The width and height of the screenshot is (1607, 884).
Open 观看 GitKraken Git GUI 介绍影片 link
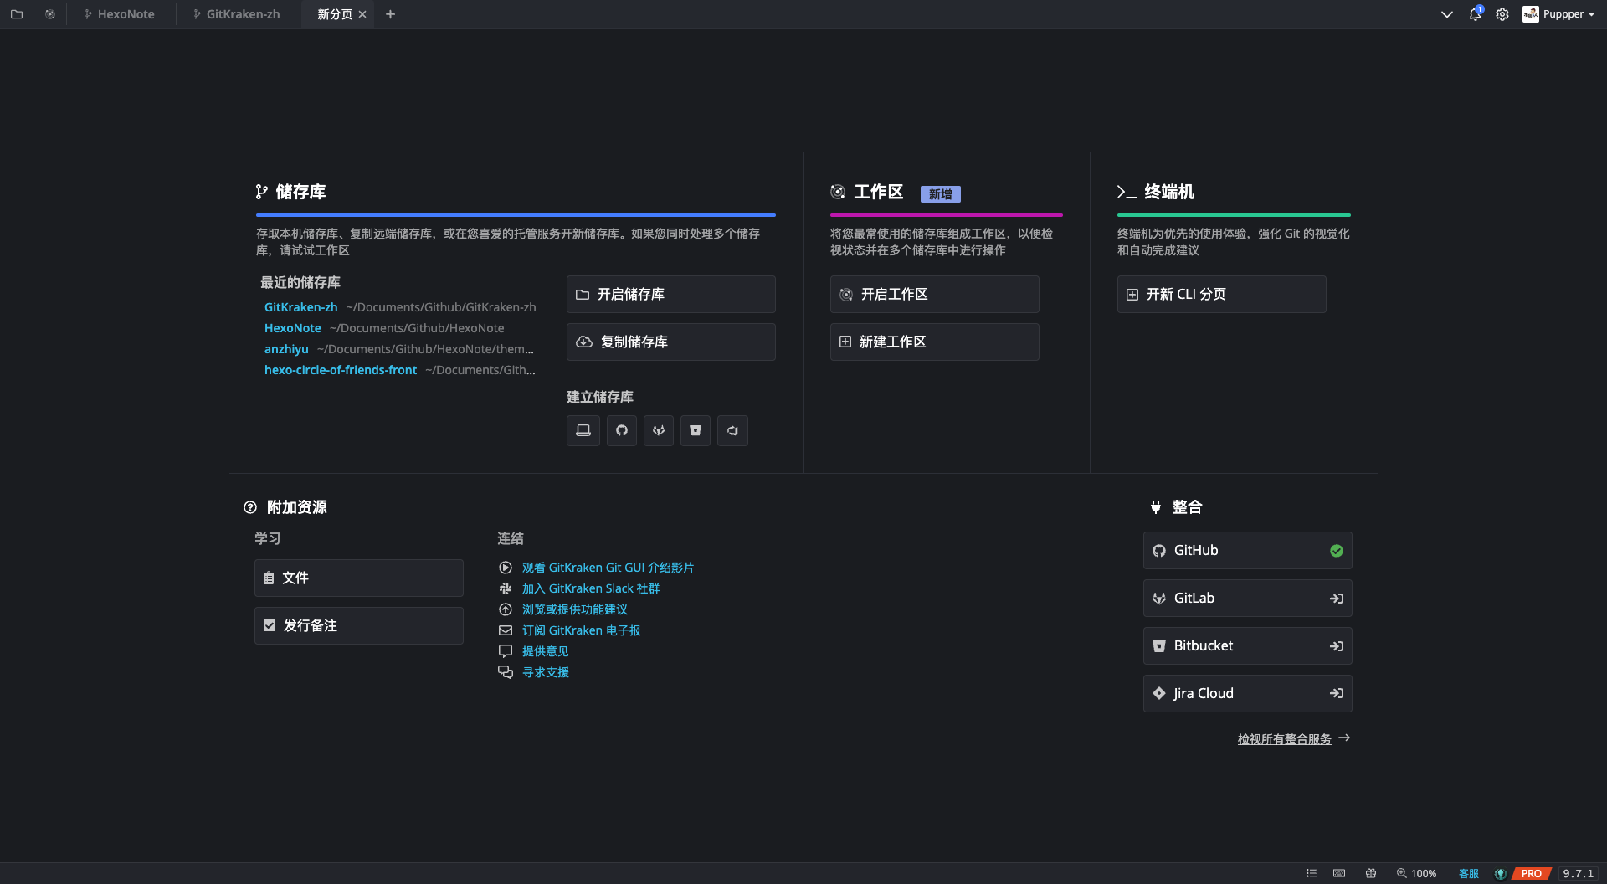pyautogui.click(x=608, y=568)
